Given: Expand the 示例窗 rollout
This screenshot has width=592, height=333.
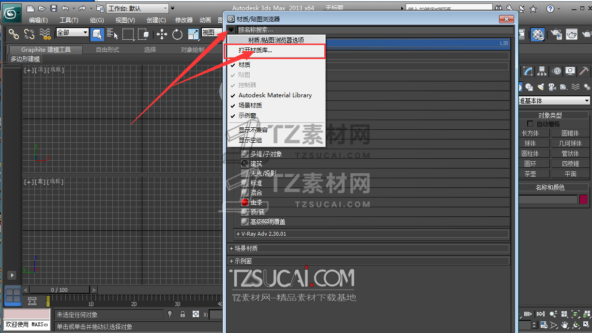Looking at the screenshot, I should pyautogui.click(x=368, y=261).
